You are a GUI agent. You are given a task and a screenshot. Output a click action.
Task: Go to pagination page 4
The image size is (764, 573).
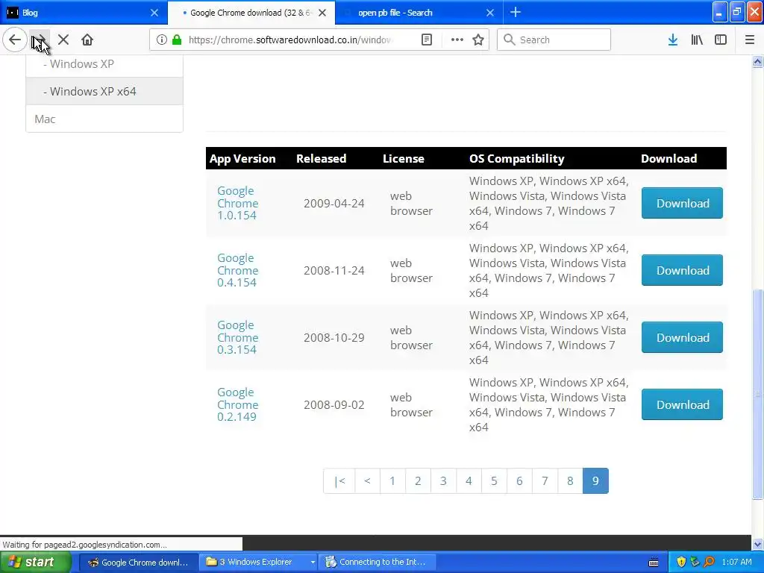(469, 481)
